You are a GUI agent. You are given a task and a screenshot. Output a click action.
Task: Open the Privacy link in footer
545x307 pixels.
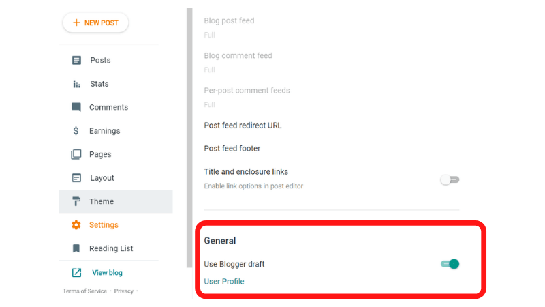(124, 291)
